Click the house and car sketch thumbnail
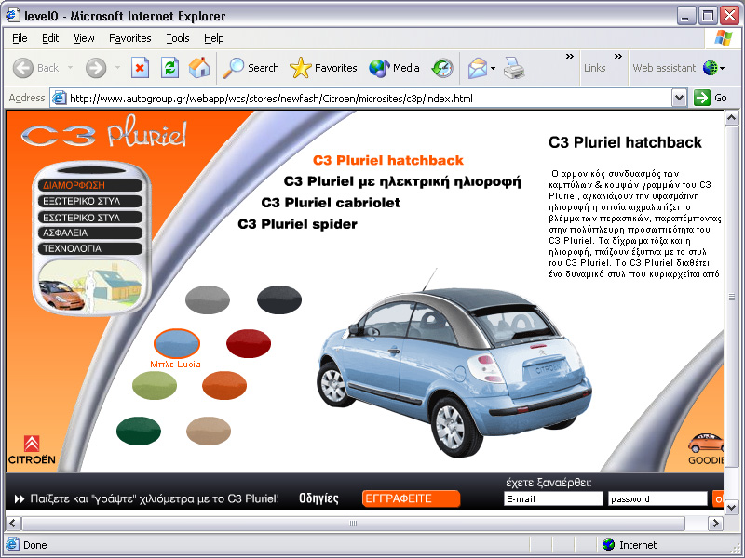 tap(90, 287)
